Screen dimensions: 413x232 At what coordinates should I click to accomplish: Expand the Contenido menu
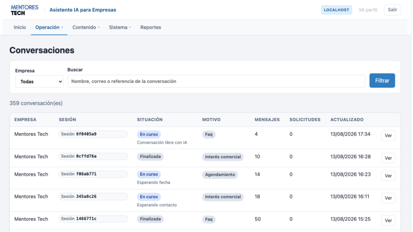click(86, 27)
